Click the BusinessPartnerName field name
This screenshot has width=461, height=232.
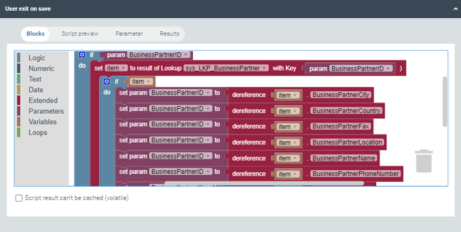(344, 158)
